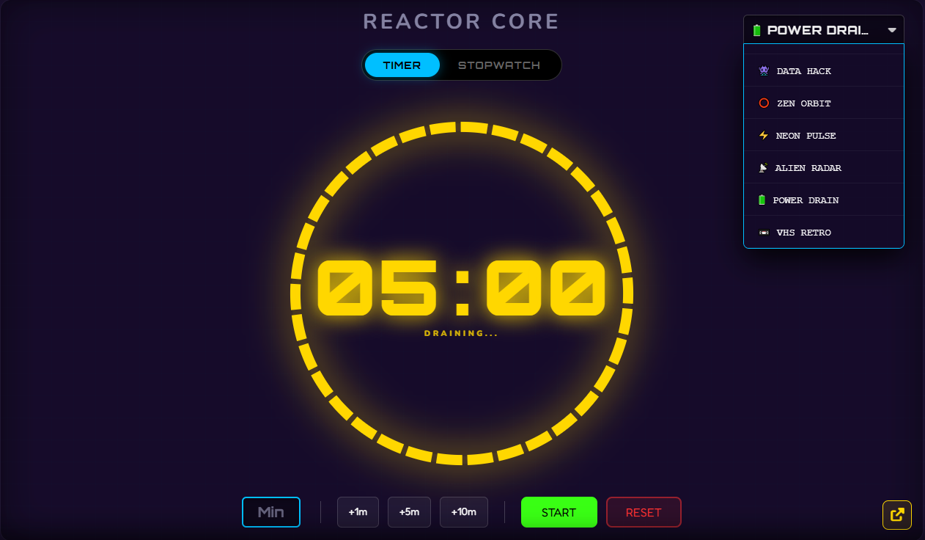The image size is (925, 540).
Task: Click the +10m time increment
Action: tap(463, 511)
